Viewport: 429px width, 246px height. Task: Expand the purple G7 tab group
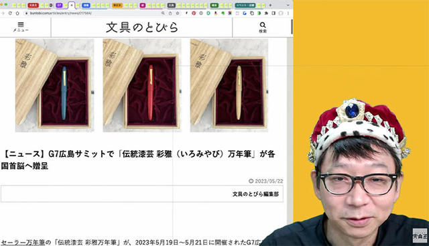pyautogui.click(x=59, y=5)
